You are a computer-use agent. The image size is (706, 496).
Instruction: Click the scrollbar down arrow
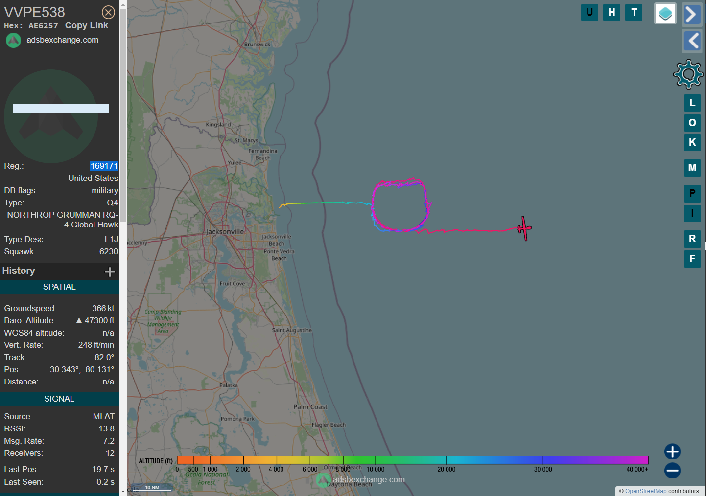pos(123,492)
